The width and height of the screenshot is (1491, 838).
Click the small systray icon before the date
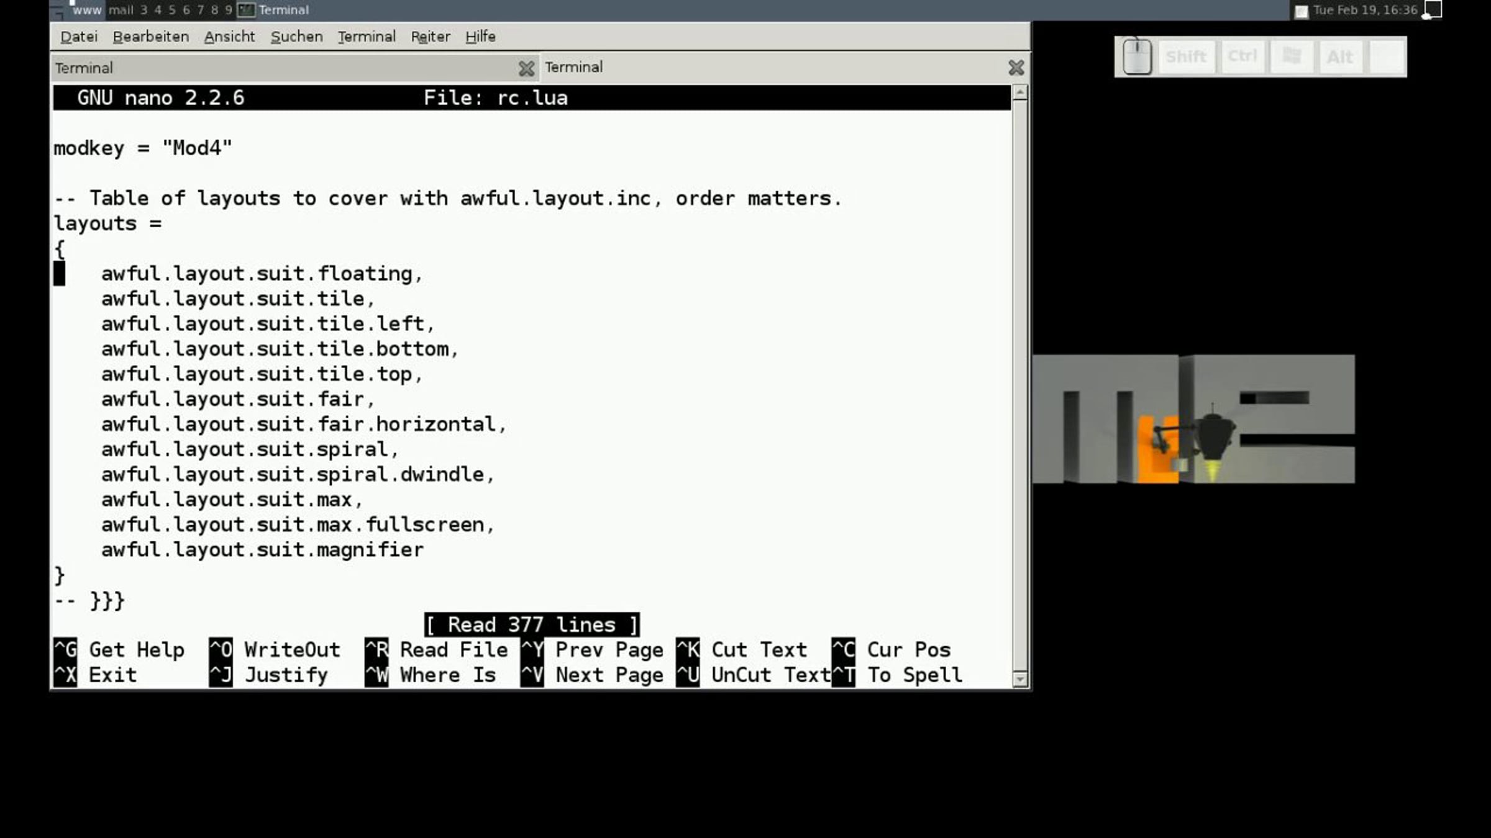pyautogui.click(x=1301, y=11)
